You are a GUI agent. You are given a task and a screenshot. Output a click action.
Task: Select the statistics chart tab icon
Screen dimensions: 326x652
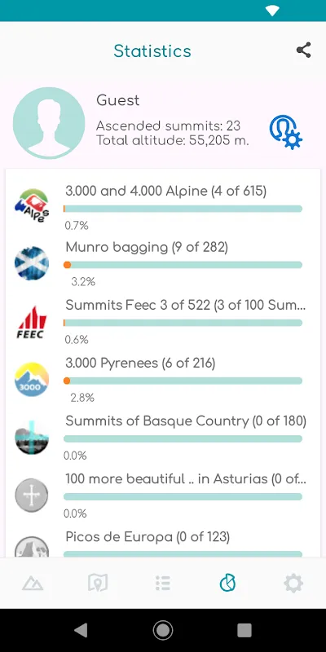tap(228, 583)
